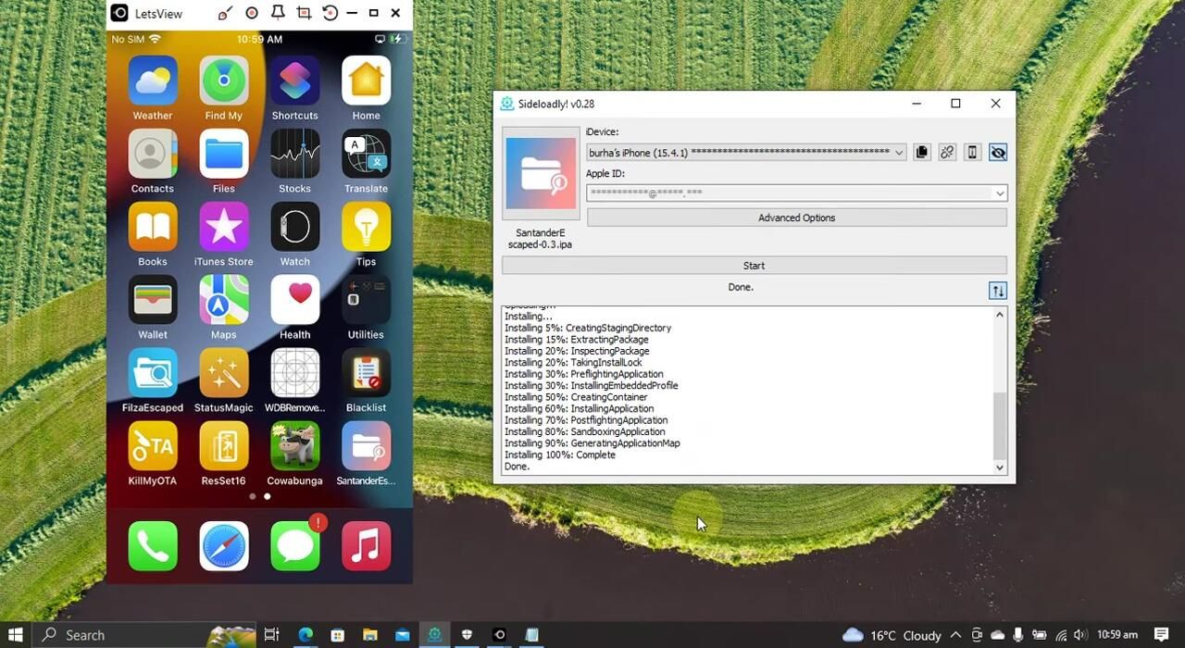Open the Contacts app
This screenshot has width=1185, height=648.
click(153, 154)
